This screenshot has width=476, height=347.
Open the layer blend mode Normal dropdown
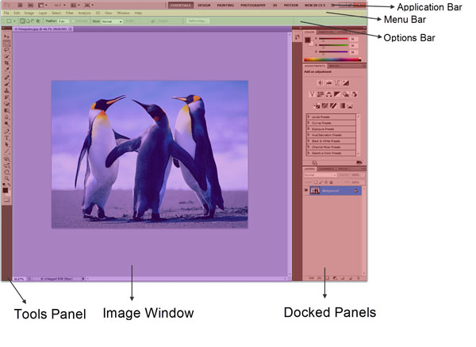pyautogui.click(x=317, y=174)
